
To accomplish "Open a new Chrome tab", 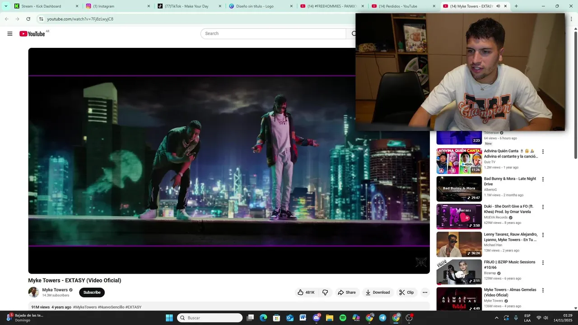I will [x=516, y=6].
